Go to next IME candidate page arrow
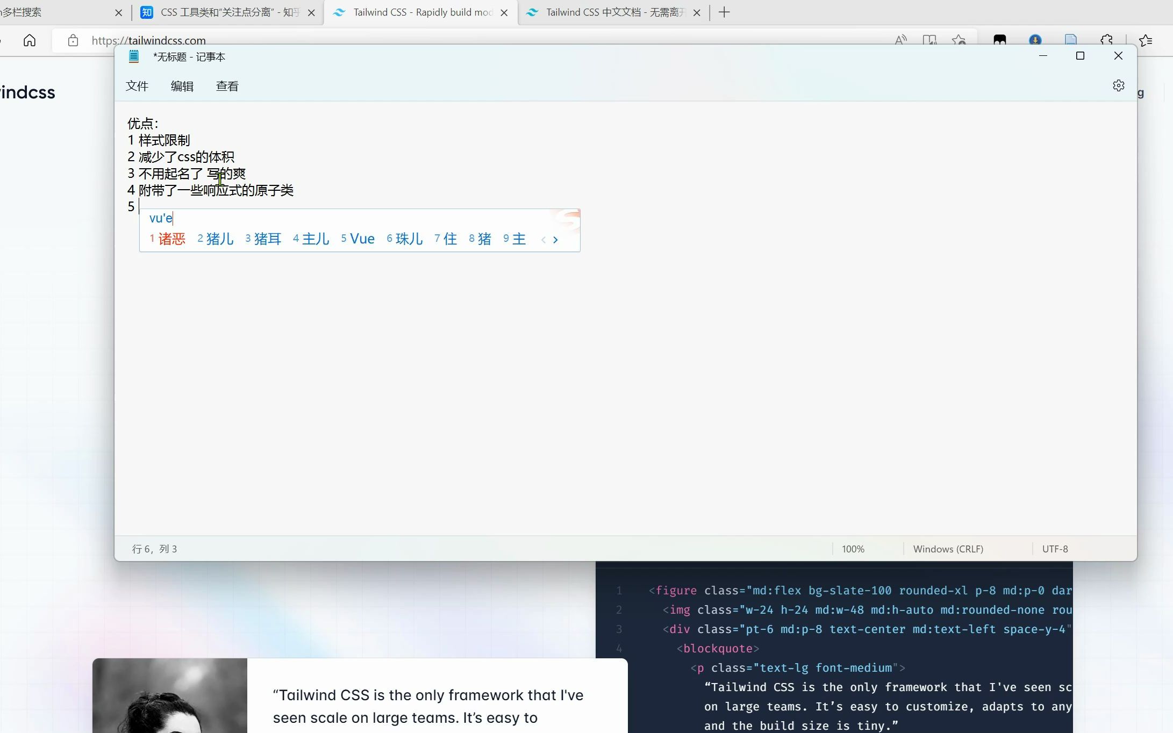Screen dimensions: 1173x733 [x=555, y=240]
